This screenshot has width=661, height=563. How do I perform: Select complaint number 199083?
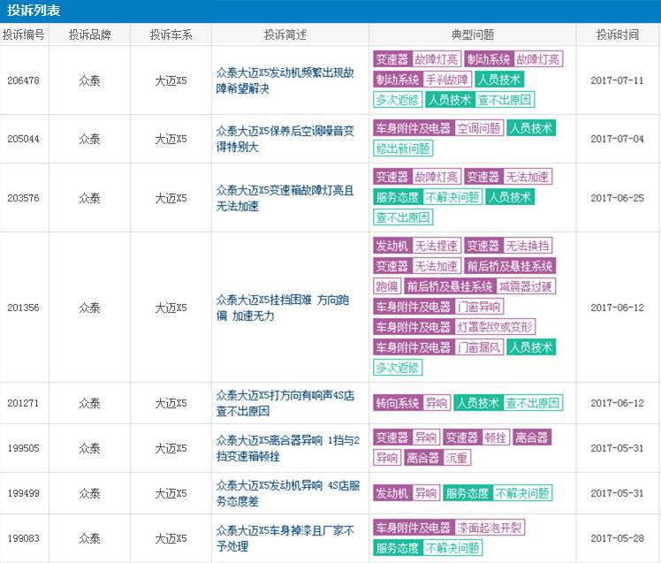point(24,538)
